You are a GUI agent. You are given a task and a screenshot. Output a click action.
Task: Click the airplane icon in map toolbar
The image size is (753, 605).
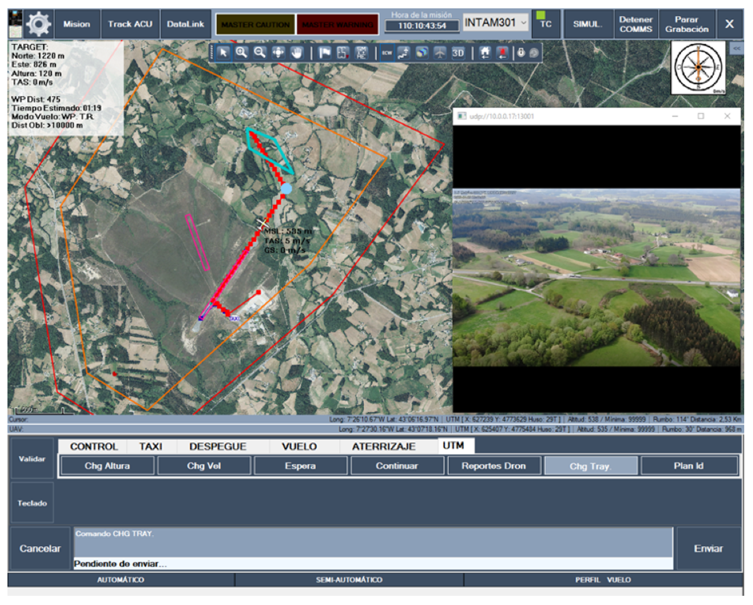click(x=440, y=53)
